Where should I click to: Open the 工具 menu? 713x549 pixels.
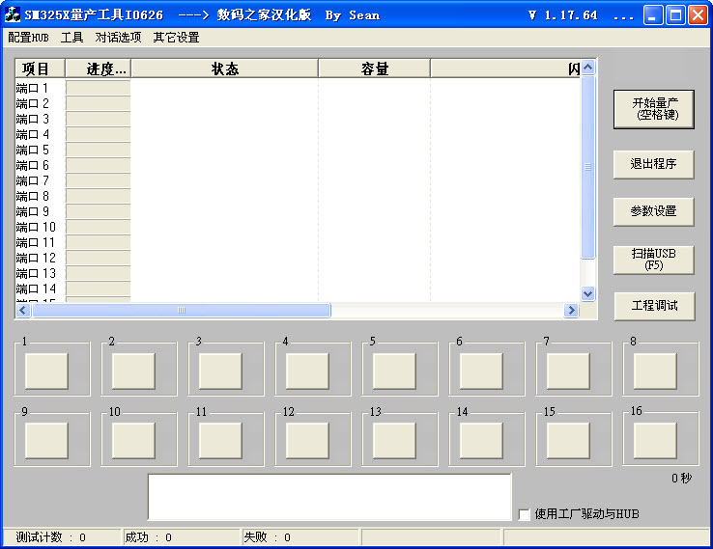[71, 38]
